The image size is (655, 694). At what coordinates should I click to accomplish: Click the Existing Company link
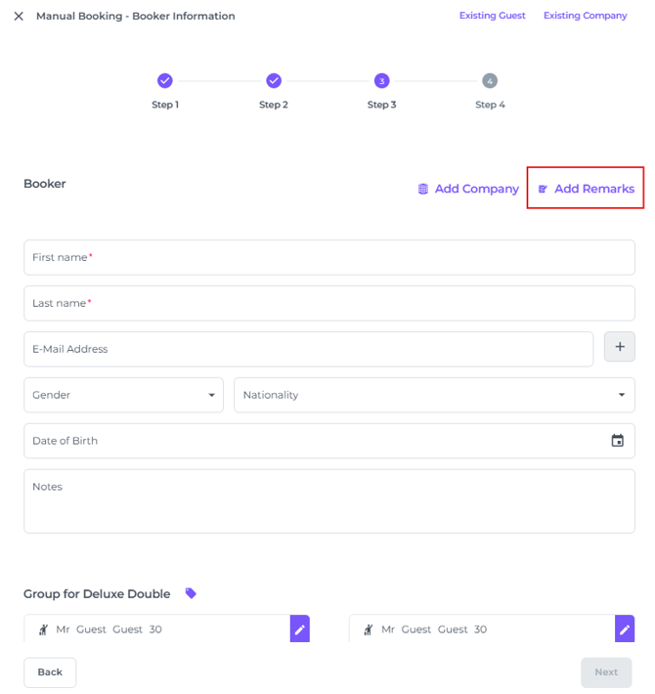coord(585,16)
